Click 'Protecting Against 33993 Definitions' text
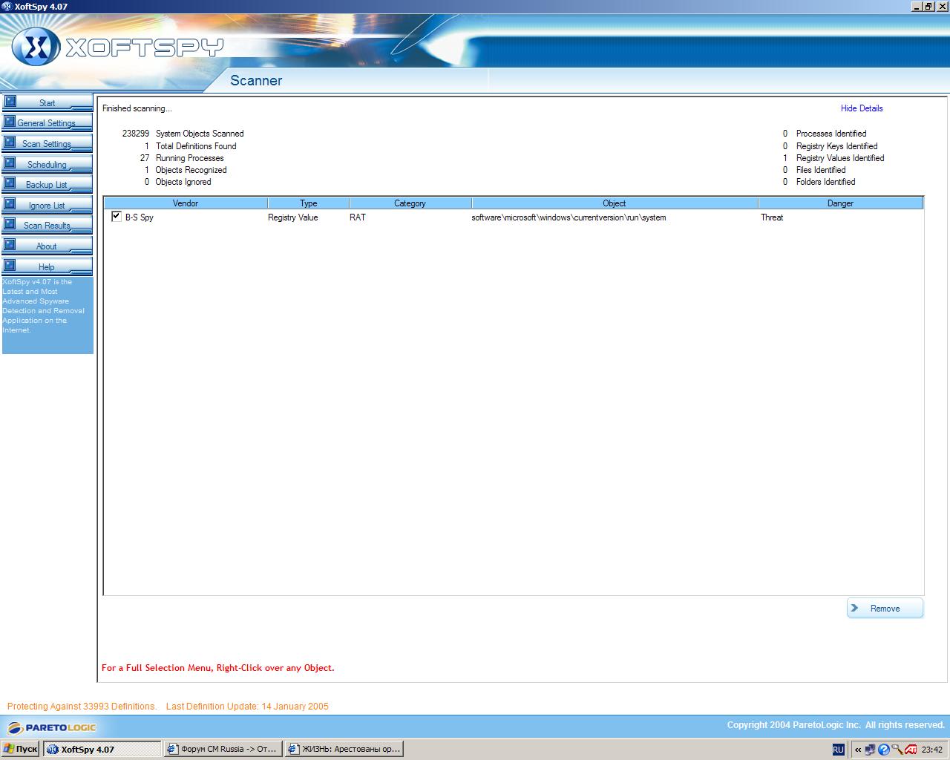This screenshot has width=950, height=760. [82, 707]
